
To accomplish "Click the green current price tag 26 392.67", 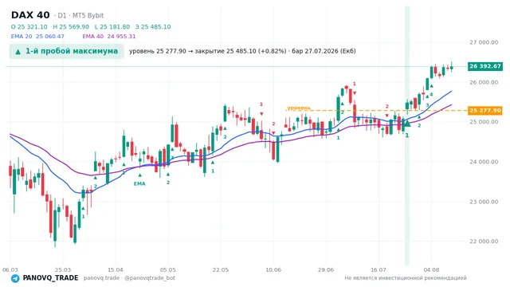I will click(485, 66).
